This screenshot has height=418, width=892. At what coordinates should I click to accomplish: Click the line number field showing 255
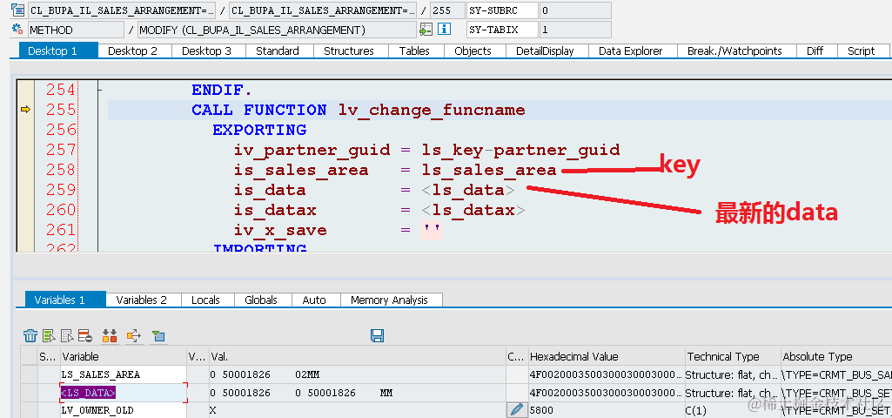tap(447, 10)
